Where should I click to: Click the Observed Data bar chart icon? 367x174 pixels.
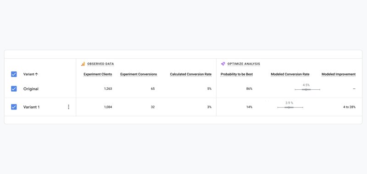[x=83, y=64]
